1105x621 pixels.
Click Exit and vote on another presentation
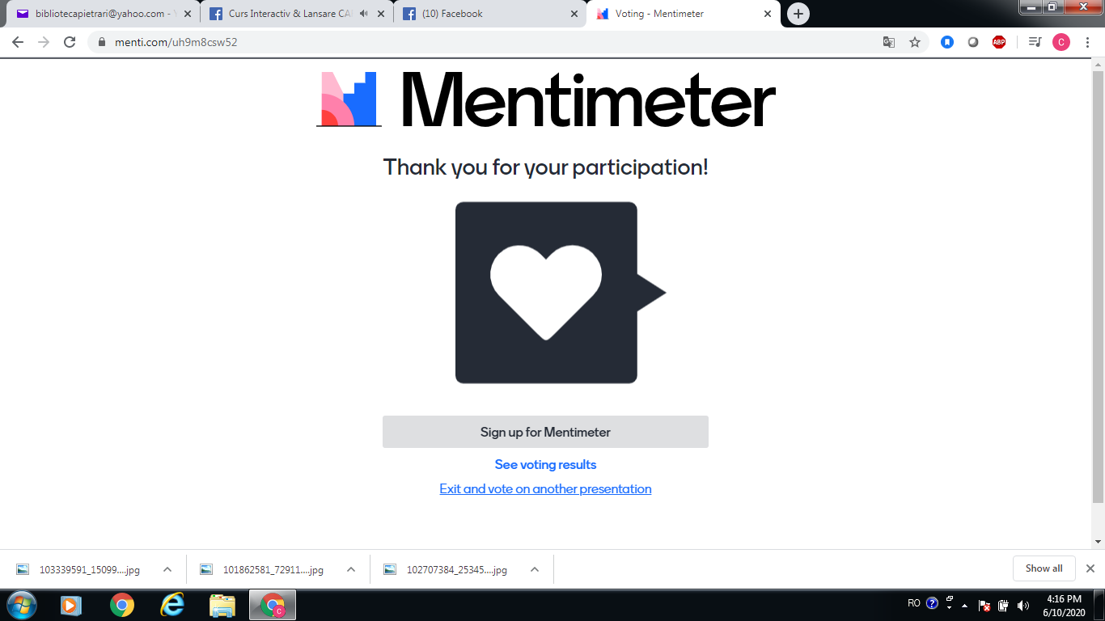(x=545, y=488)
